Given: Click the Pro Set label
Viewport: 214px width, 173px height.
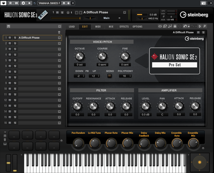Looking at the screenshot, I should 175,65.
